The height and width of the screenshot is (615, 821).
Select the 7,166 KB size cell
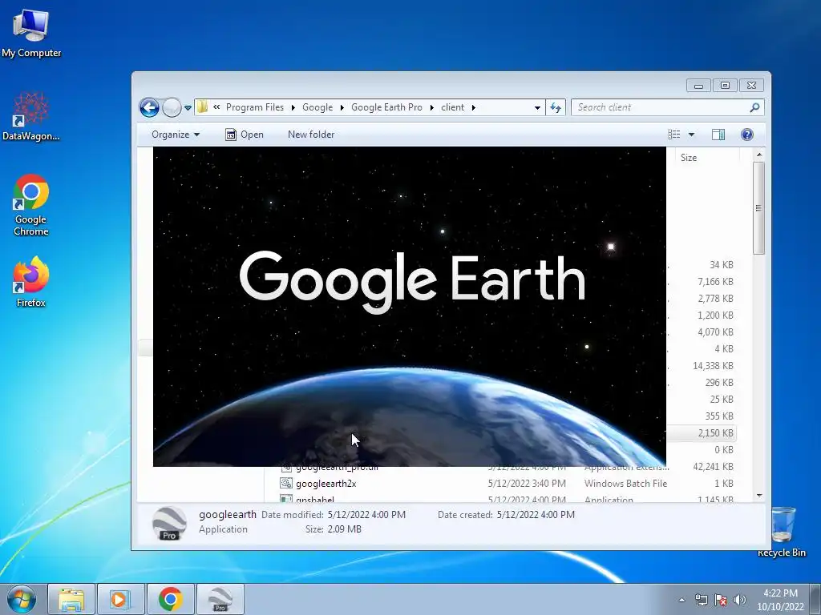tap(715, 281)
